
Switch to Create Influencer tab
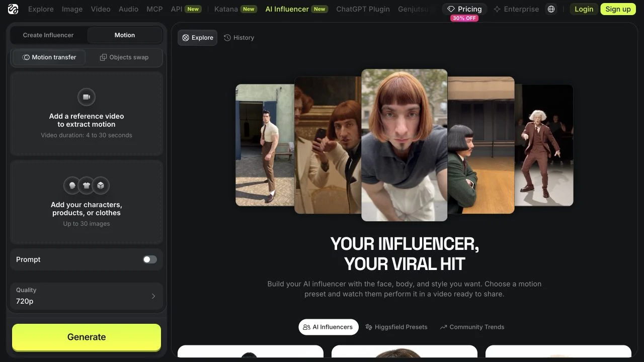48,35
